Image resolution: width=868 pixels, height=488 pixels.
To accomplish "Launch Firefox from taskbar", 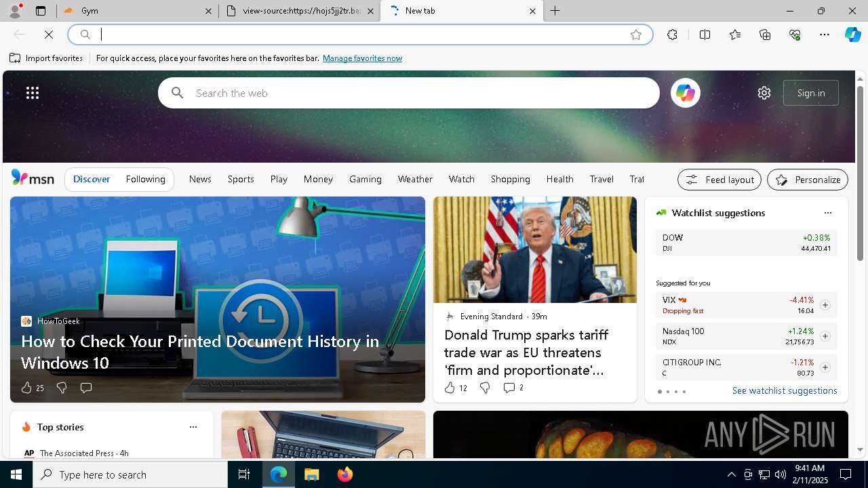I will (344, 474).
